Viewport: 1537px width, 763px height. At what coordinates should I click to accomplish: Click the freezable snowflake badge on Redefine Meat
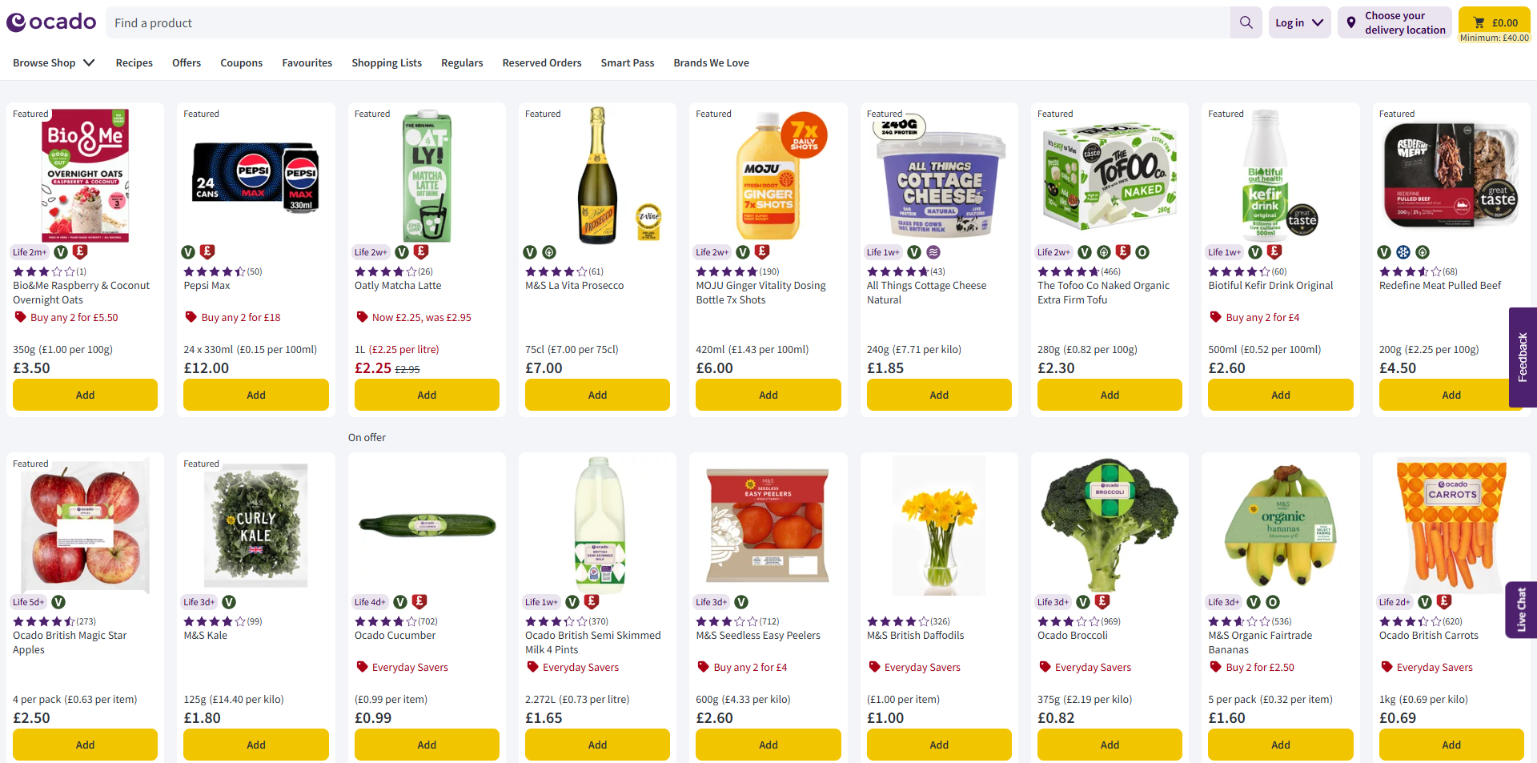point(1403,251)
